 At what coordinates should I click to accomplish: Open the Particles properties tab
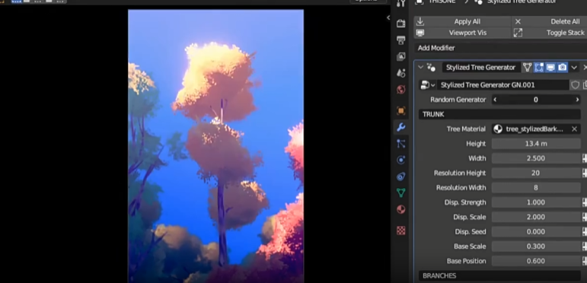[401, 144]
